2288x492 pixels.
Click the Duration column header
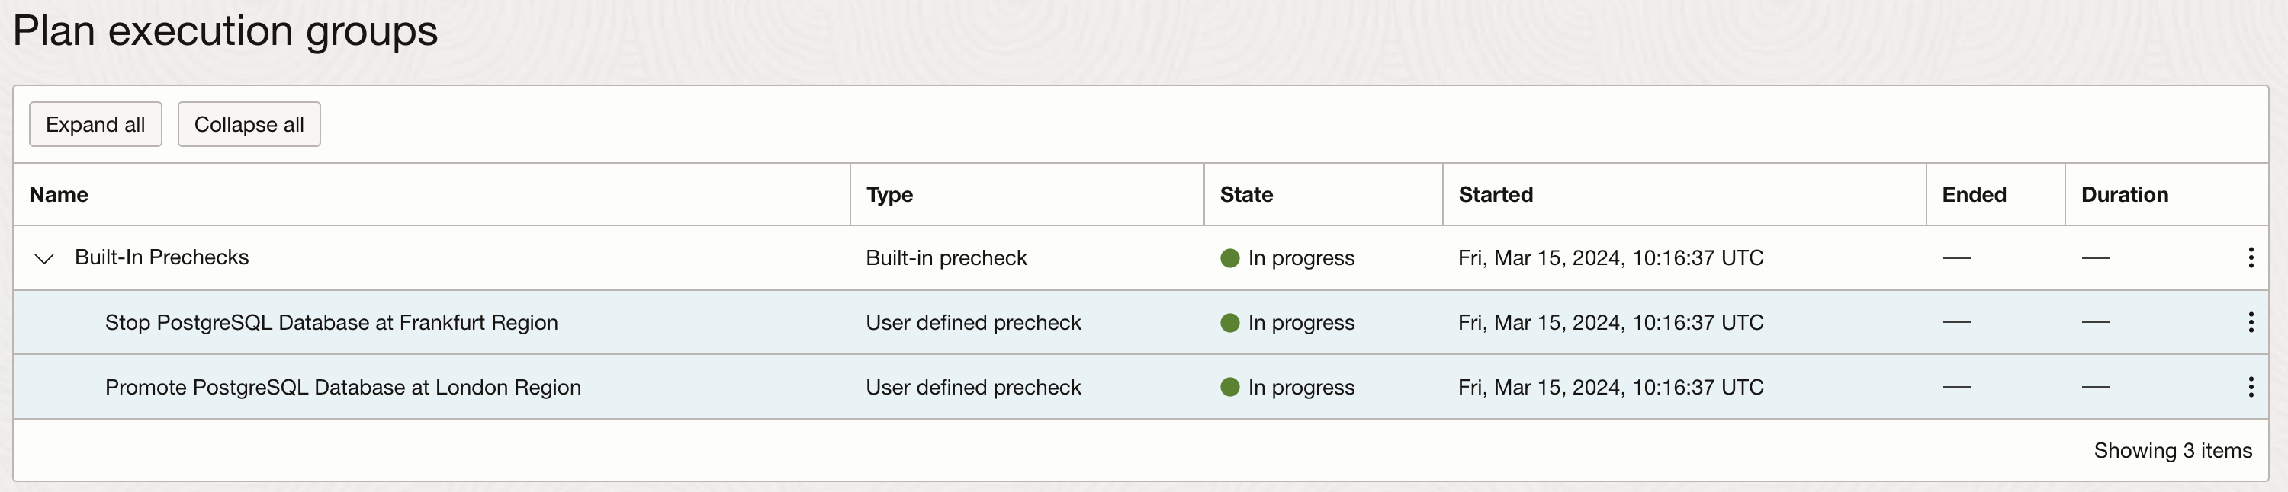2124,195
